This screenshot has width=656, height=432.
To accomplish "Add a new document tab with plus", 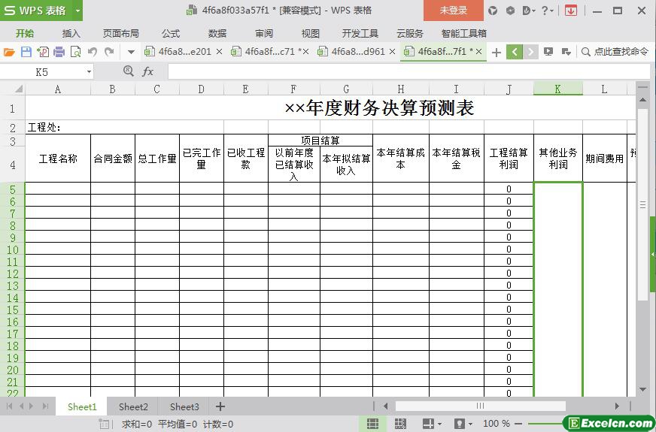I will (497, 53).
